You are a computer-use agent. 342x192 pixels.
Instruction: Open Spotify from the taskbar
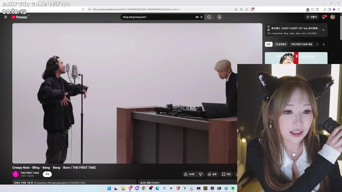233,188
